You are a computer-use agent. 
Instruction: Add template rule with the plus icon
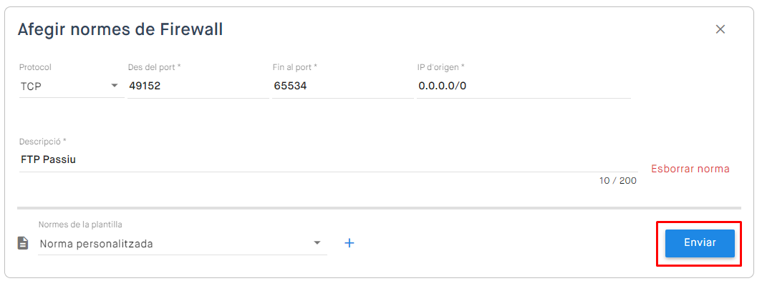(x=349, y=243)
